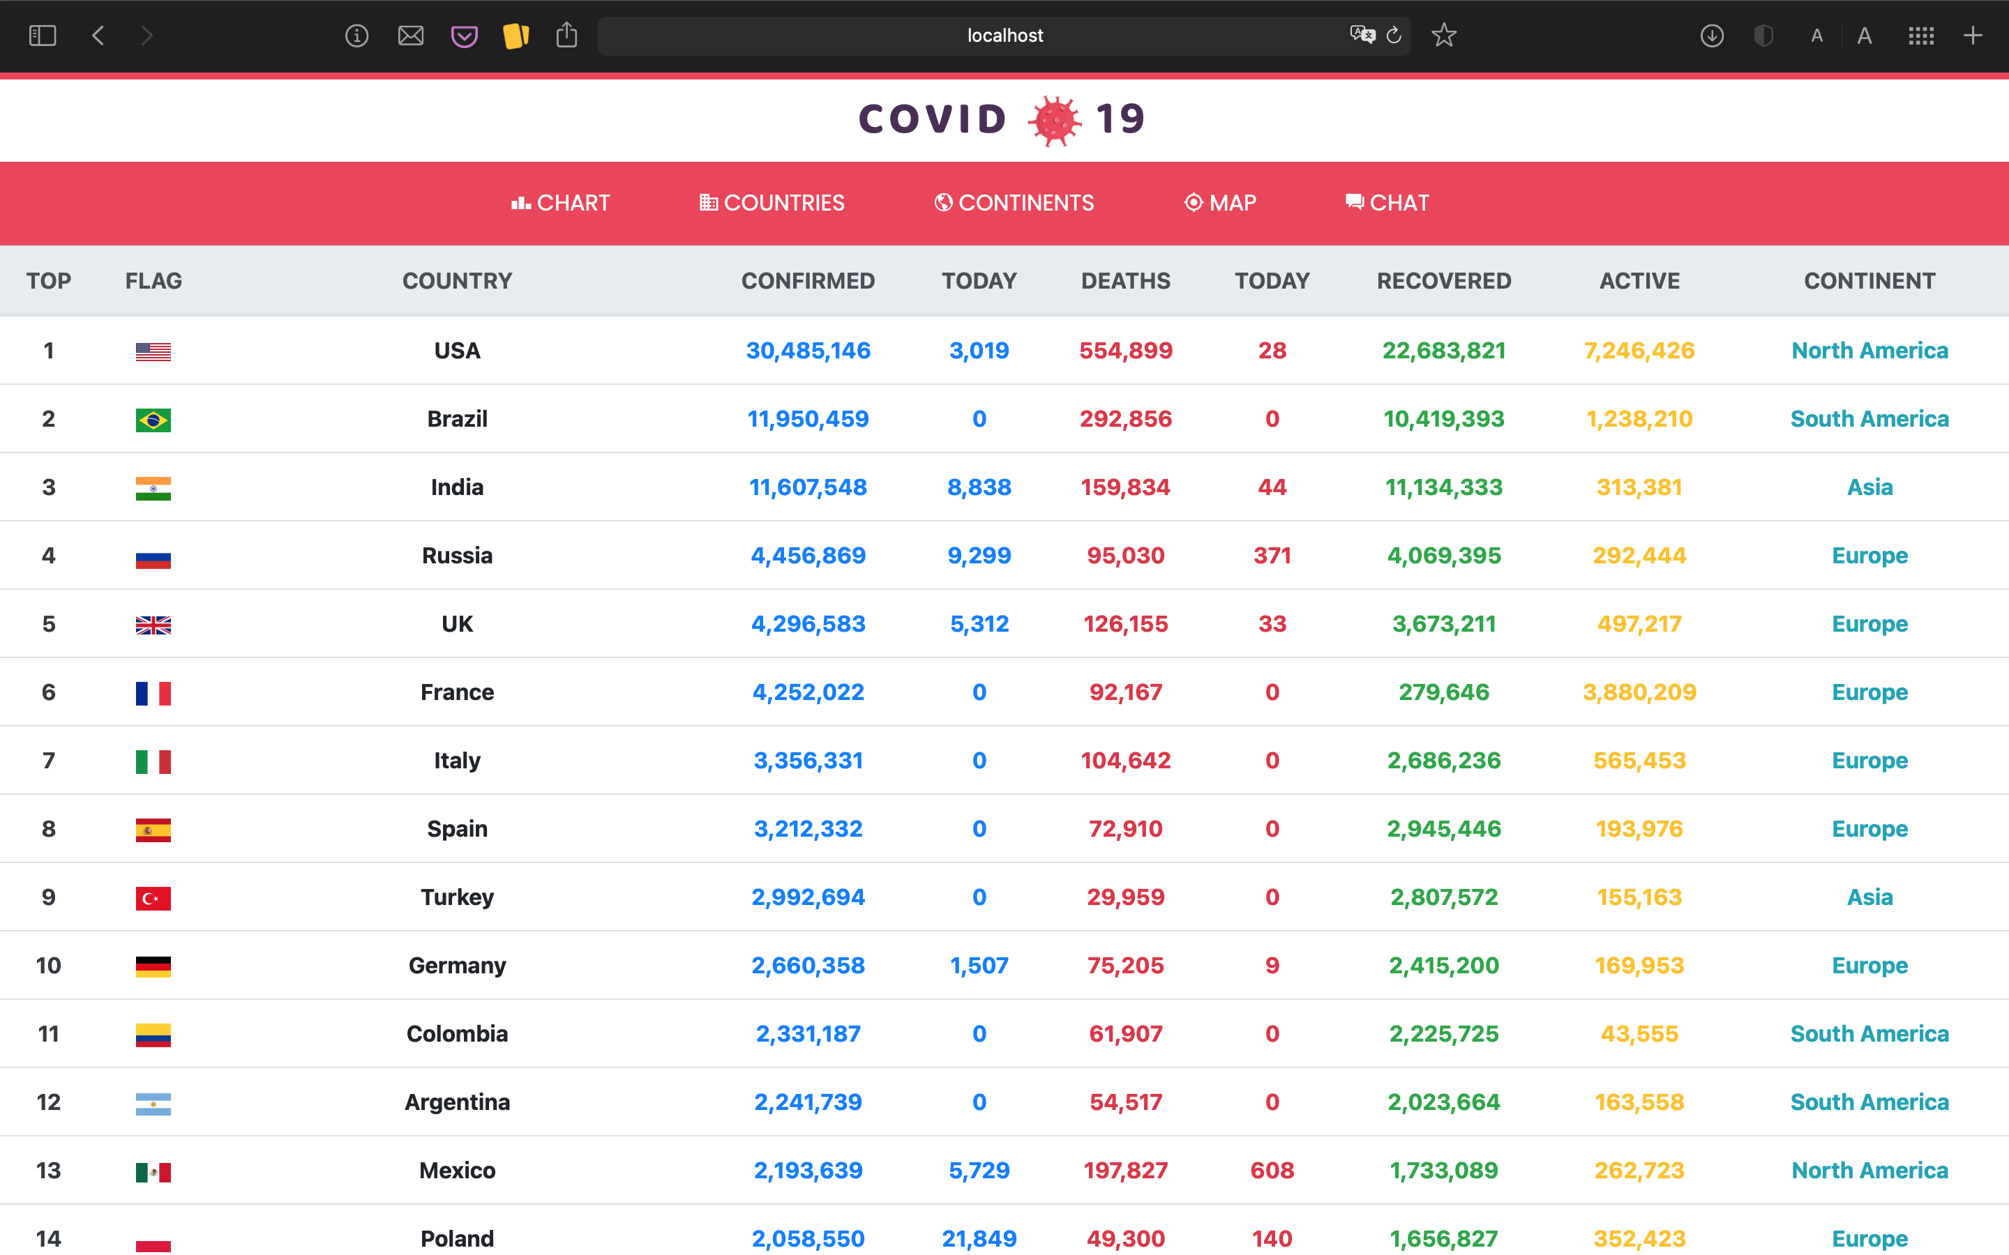Screen dimensions: 2009x1255
Task: Increase text size with large A
Action: click(x=1865, y=36)
